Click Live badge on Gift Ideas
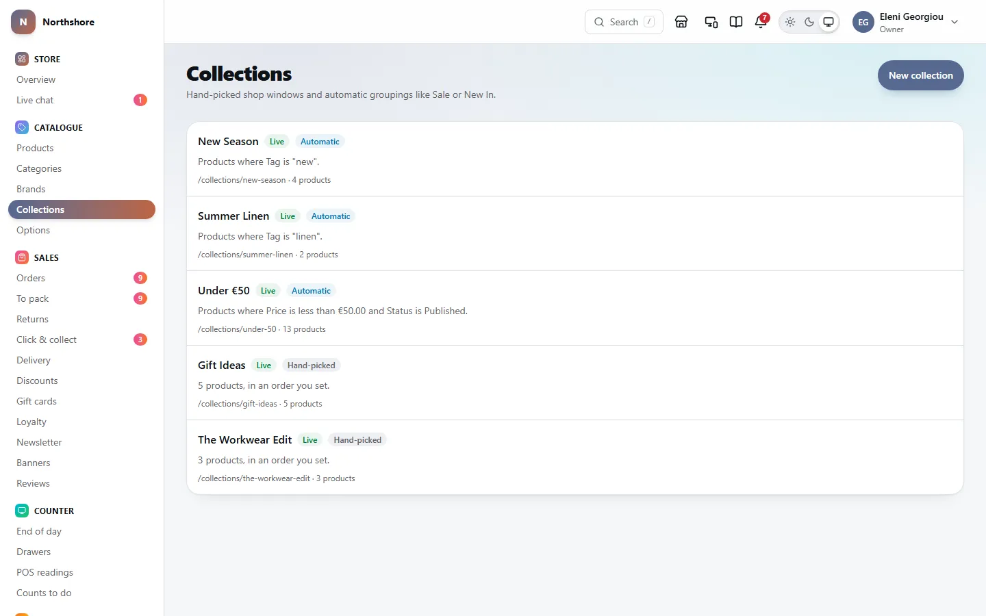986x616 pixels. coord(264,365)
